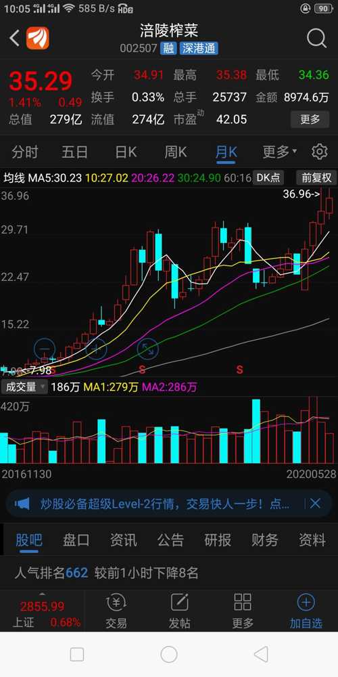
Task: Tap 更多 grid icon in bottom bar
Action: point(242,611)
